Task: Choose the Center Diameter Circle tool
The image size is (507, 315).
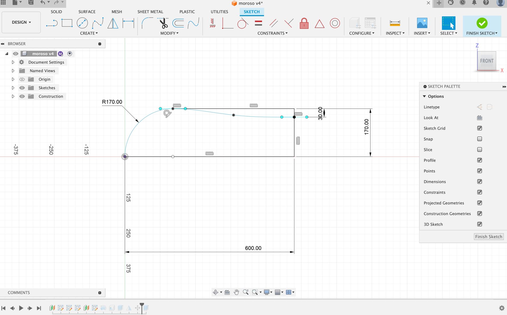Action: 82,23
